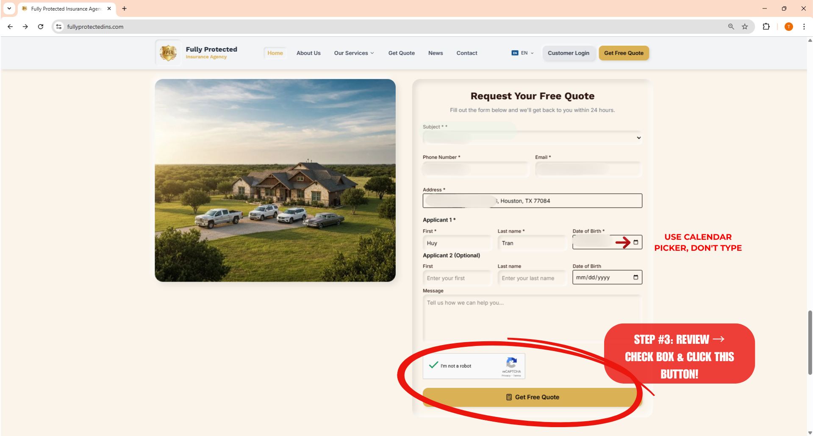Open the Extensions puzzle icon
Image resolution: width=813 pixels, height=436 pixels.
(766, 27)
